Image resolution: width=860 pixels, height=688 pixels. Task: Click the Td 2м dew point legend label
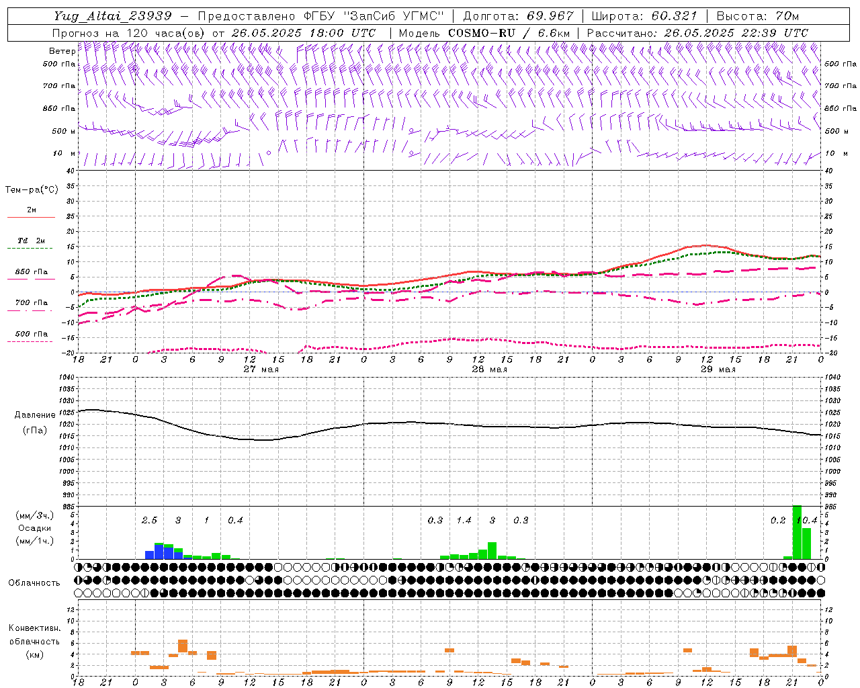31,241
